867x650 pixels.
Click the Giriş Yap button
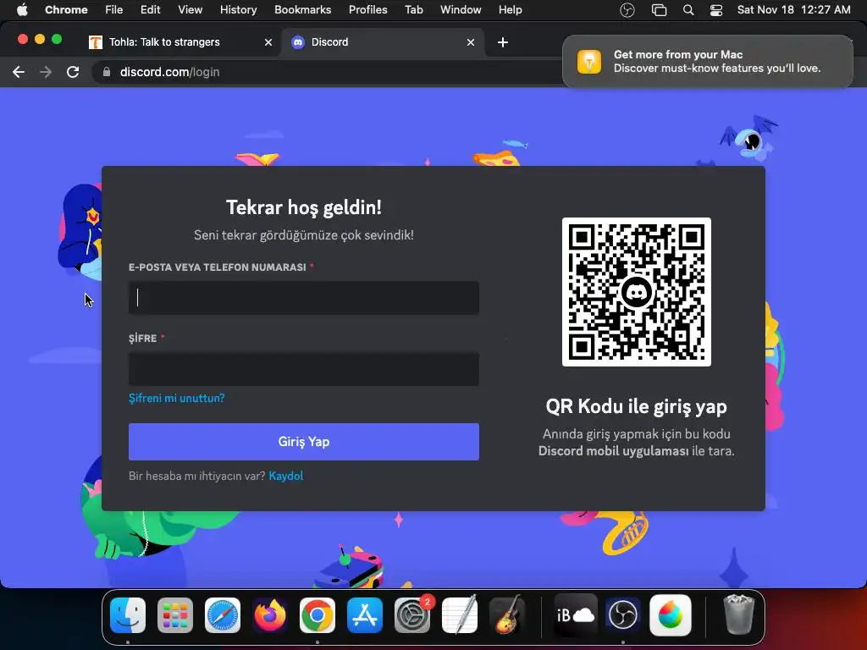304,442
